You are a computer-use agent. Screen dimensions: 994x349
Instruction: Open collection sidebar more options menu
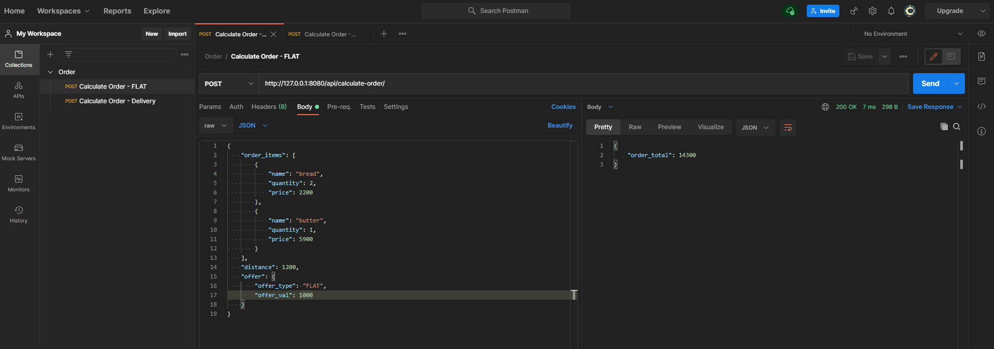[x=185, y=54]
